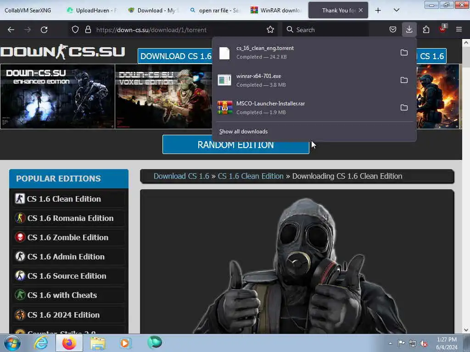Open the fiery soldier banner thumbnail
Viewport: 470px width, 352px height.
(x=437, y=96)
